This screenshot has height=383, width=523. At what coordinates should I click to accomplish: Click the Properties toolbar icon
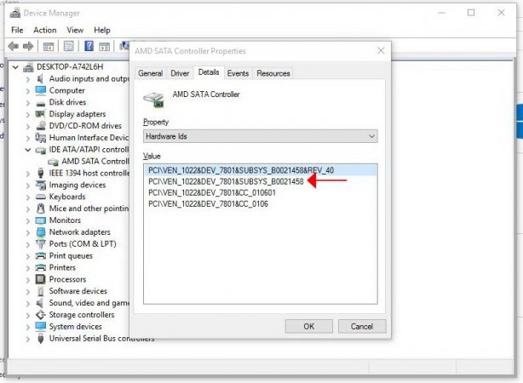tap(69, 46)
